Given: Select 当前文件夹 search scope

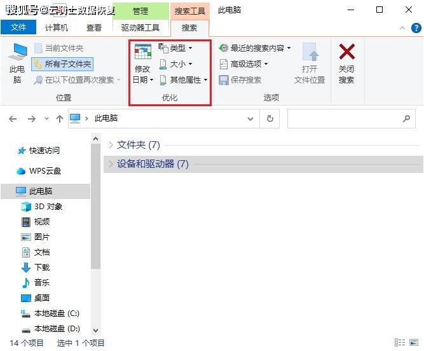Looking at the screenshot, I should tap(59, 48).
